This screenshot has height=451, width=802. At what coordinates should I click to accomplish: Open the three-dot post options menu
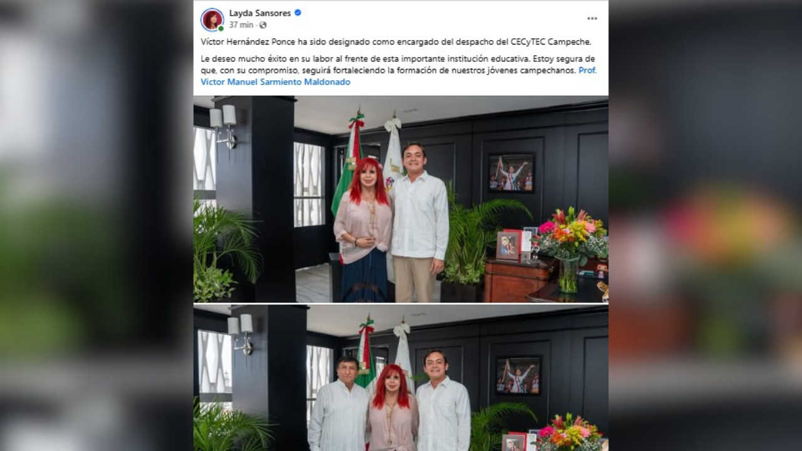(592, 19)
